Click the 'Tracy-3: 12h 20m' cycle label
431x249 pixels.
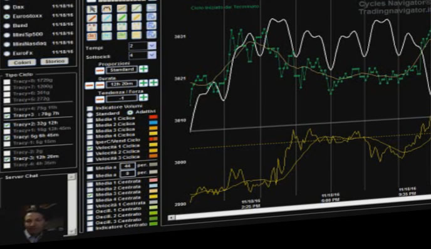[36, 158]
